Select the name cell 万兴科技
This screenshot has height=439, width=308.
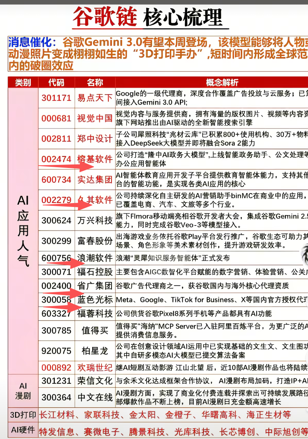click(x=95, y=220)
